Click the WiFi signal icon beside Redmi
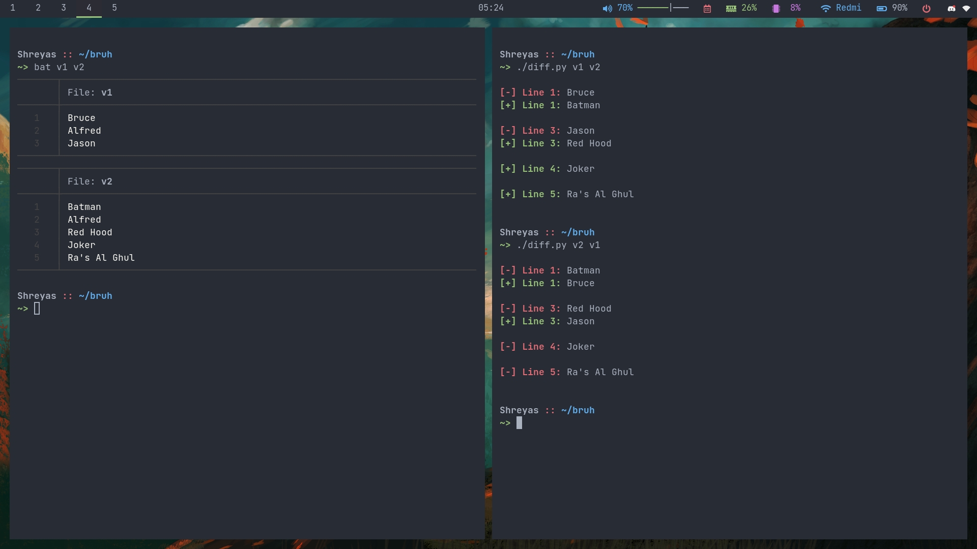The height and width of the screenshot is (549, 977). click(x=825, y=8)
